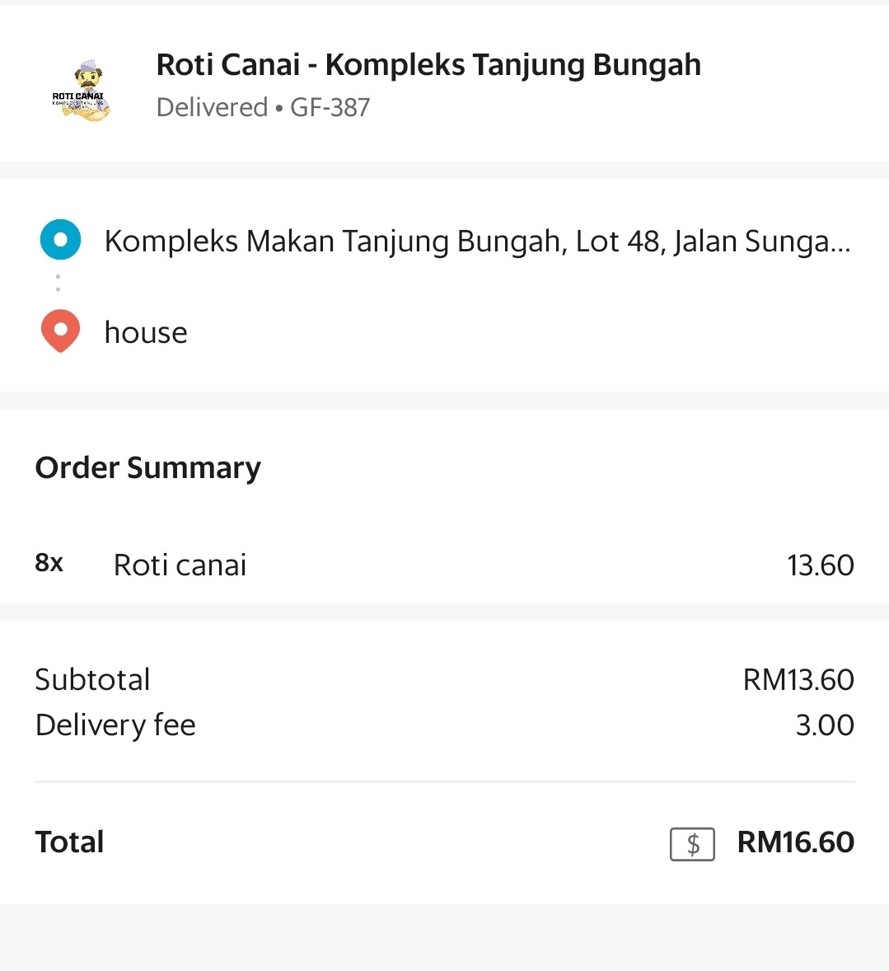The image size is (889, 971).
Task: Tap the cash payment icon next to the total
Action: click(x=692, y=844)
